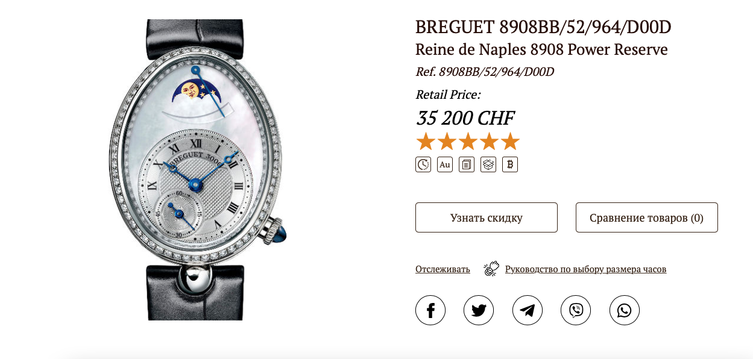This screenshot has height=359, width=753.
Task: Click the clock history icon badge
Action: 423,164
